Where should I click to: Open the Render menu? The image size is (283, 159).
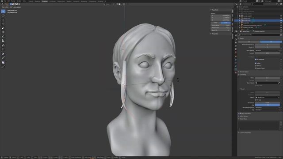click(13, 1)
